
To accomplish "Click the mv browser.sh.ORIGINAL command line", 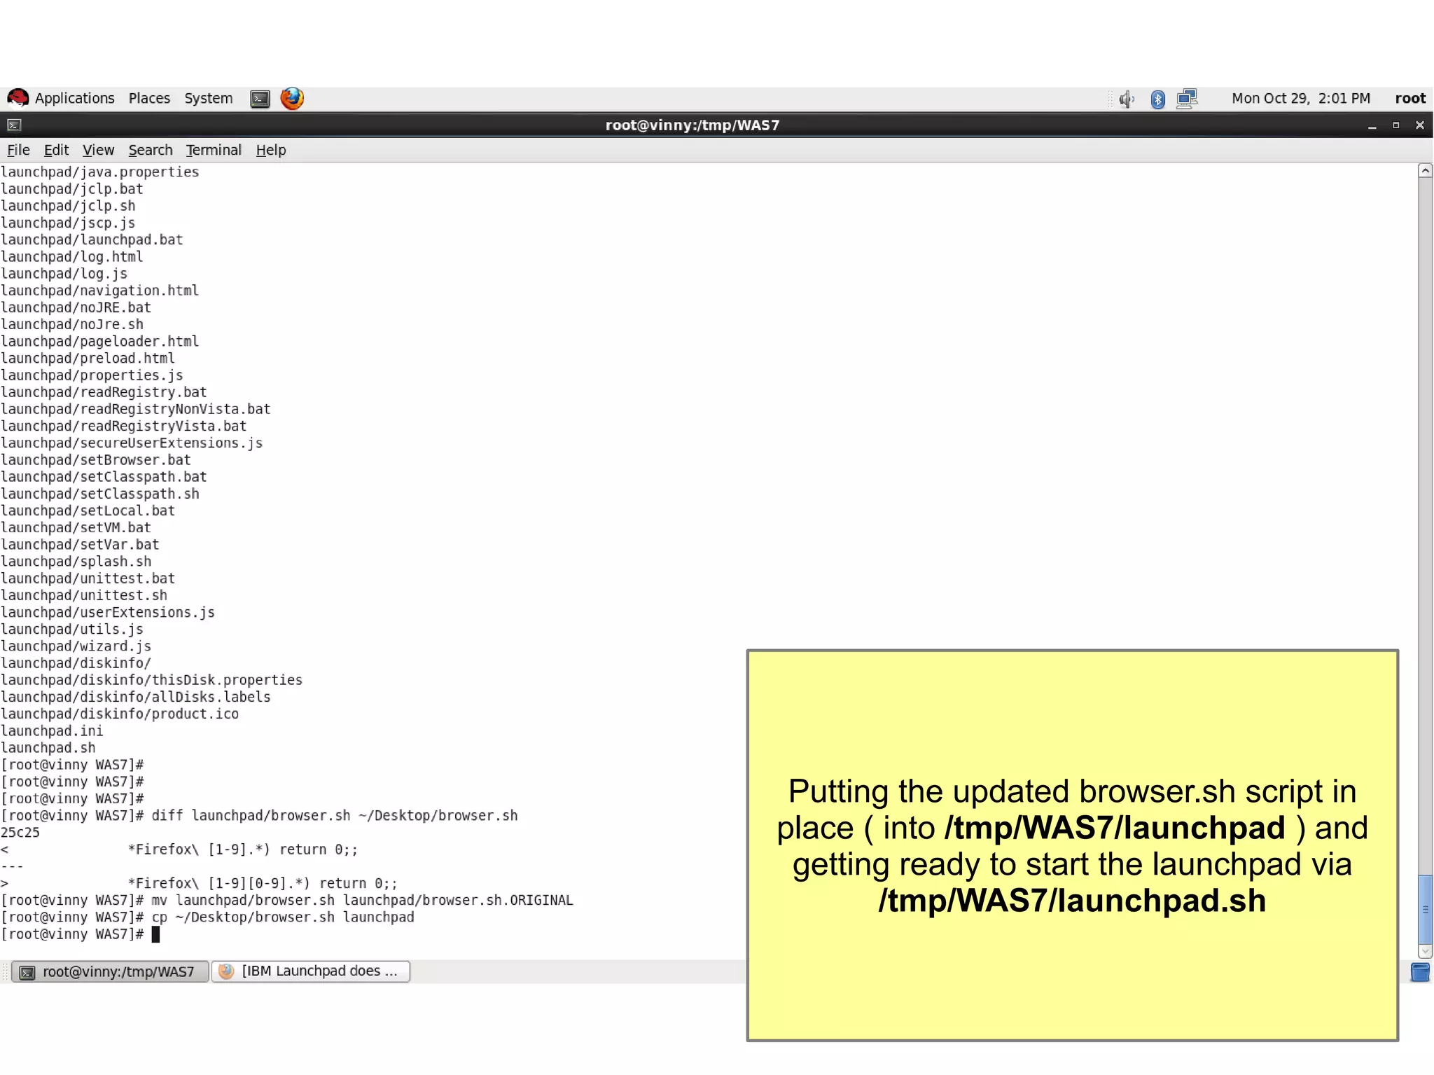I will tap(287, 901).
